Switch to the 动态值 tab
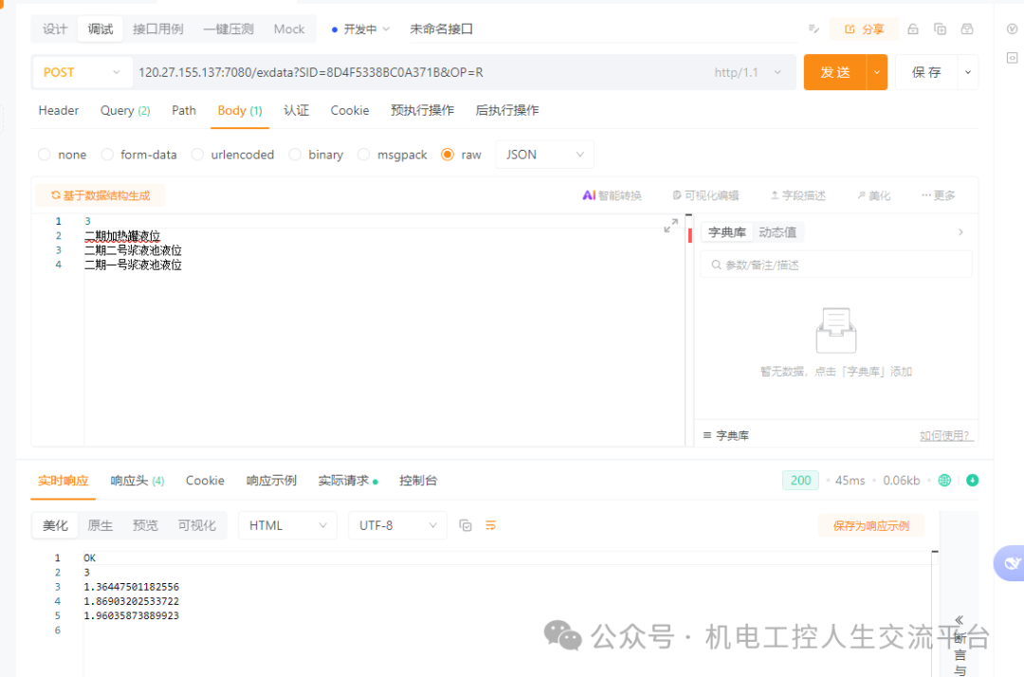Image resolution: width=1024 pixels, height=677 pixels. pyautogui.click(x=777, y=232)
